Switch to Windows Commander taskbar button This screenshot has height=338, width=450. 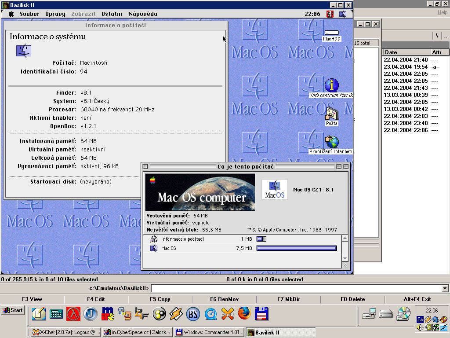[x=209, y=332]
